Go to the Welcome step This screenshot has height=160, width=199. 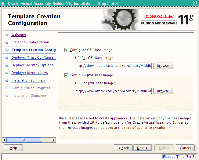click(19, 35)
